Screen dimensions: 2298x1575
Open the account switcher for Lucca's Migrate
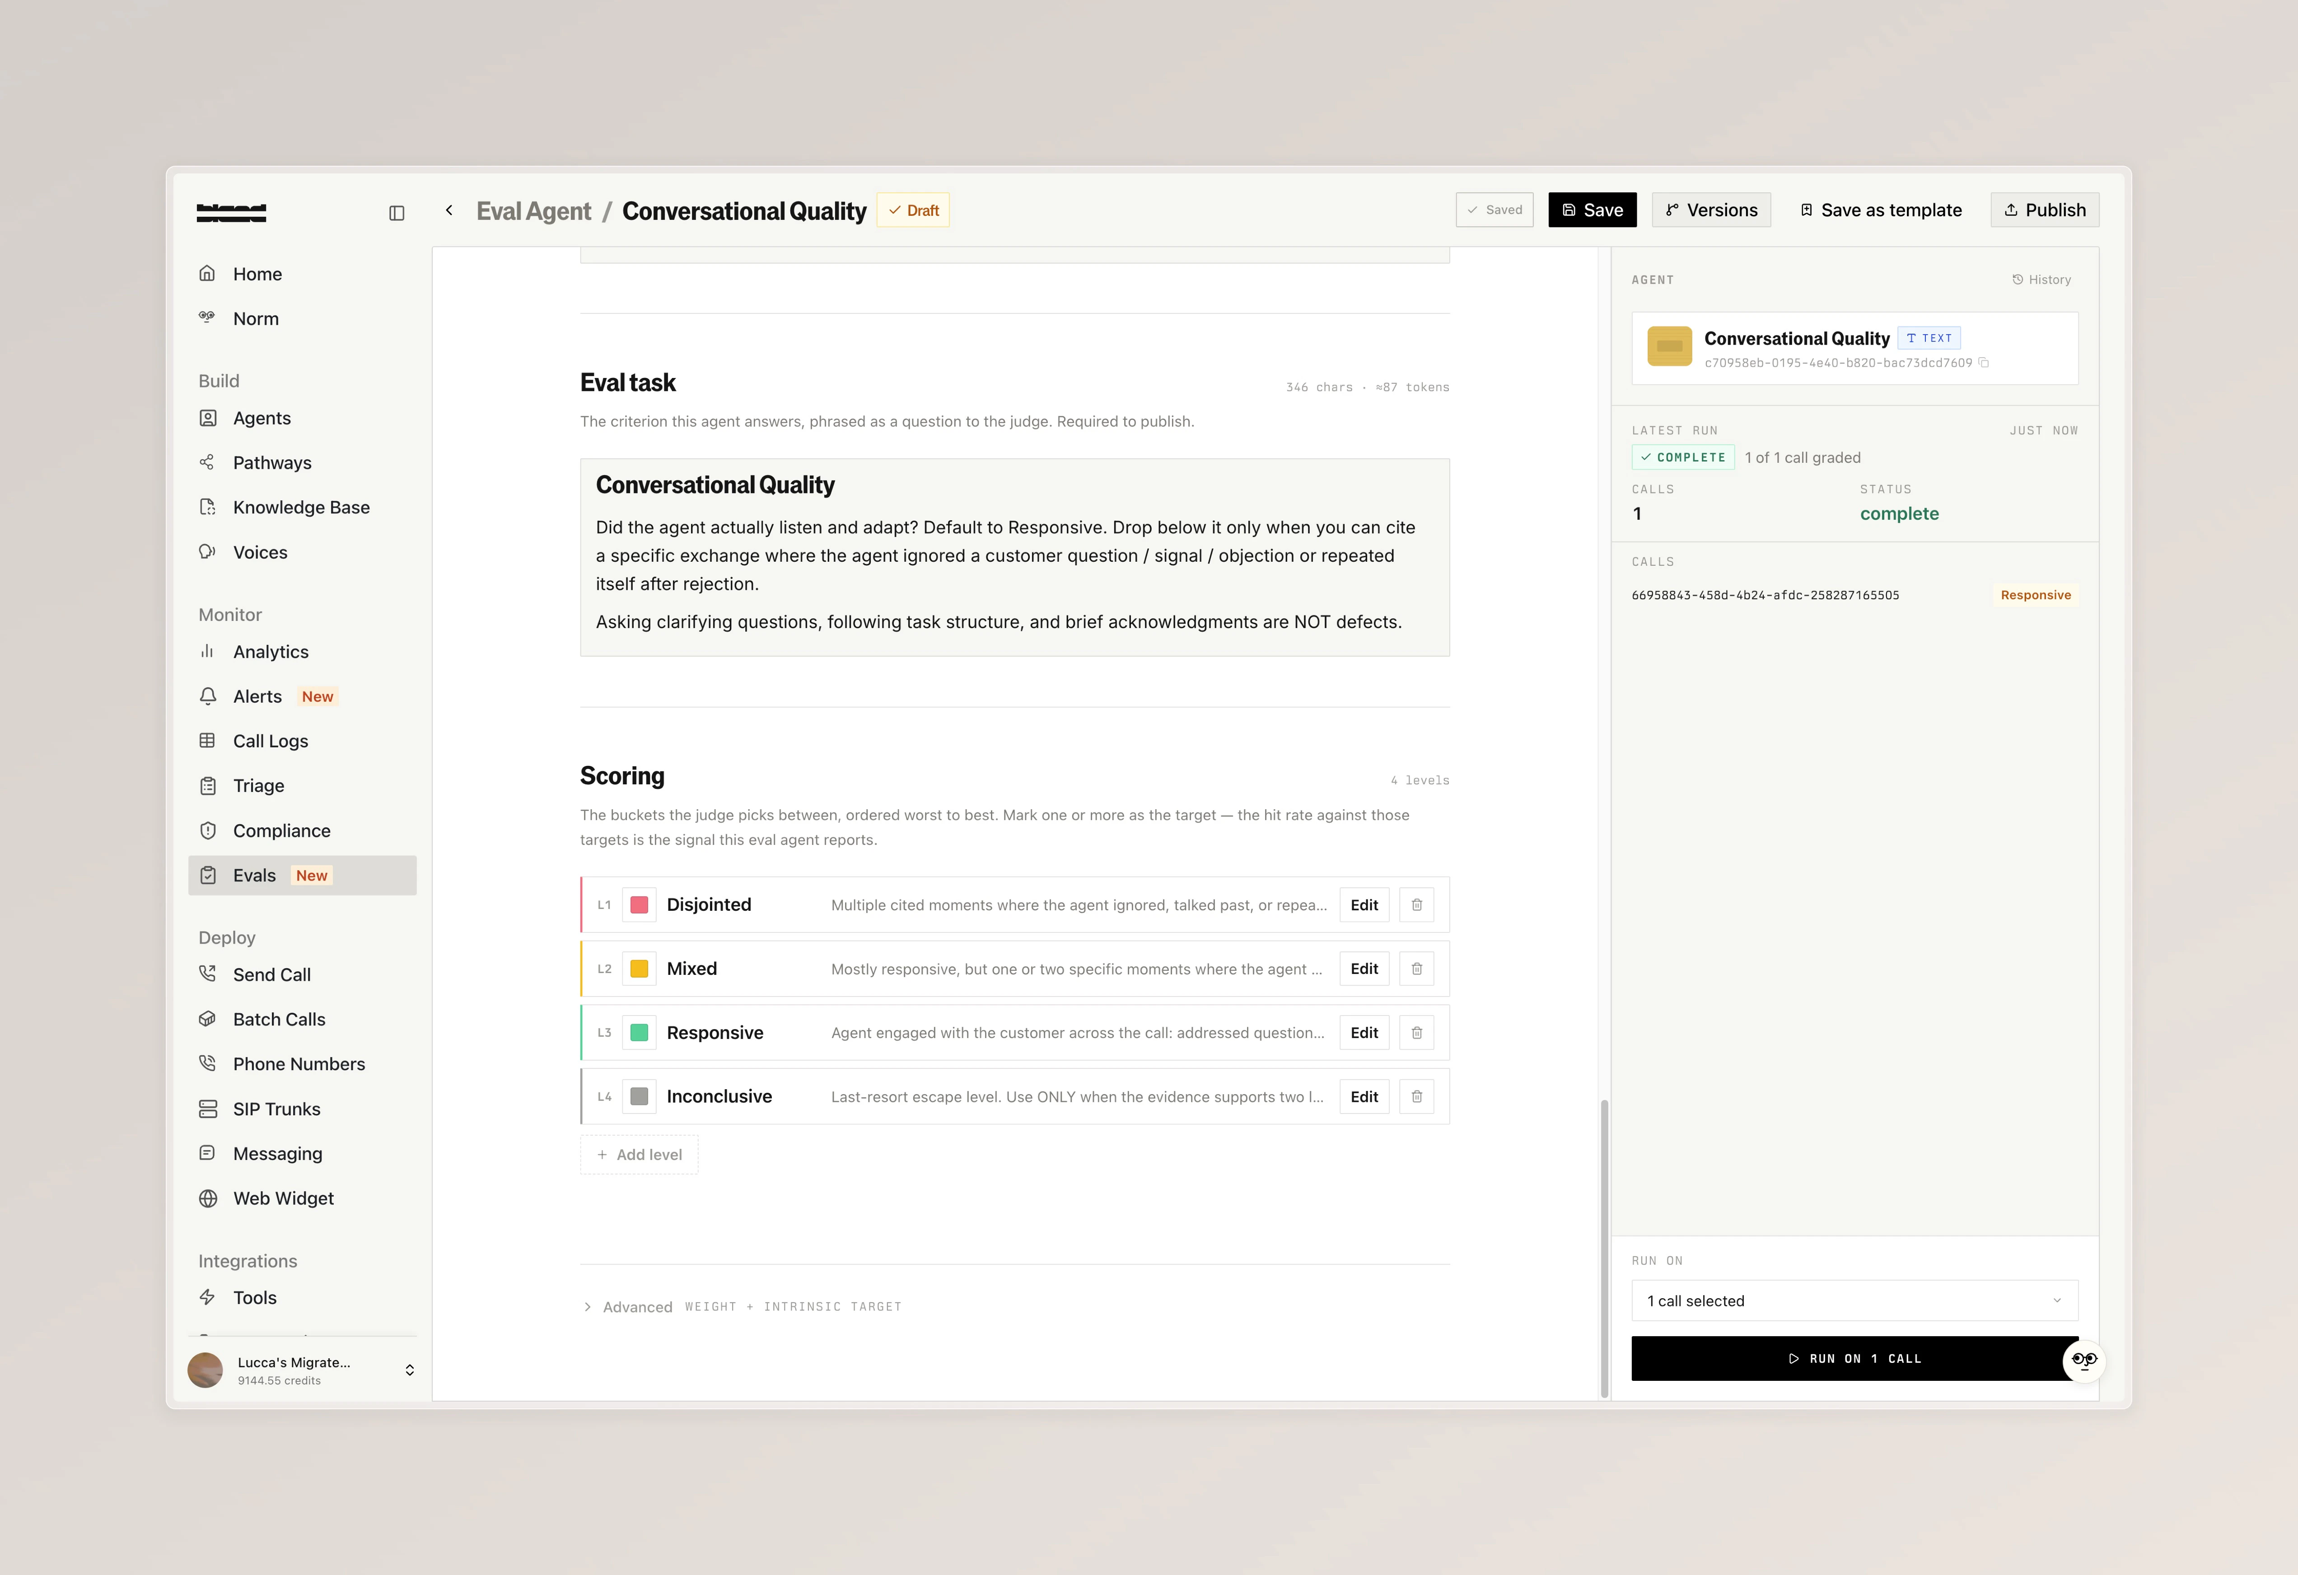click(x=302, y=1370)
